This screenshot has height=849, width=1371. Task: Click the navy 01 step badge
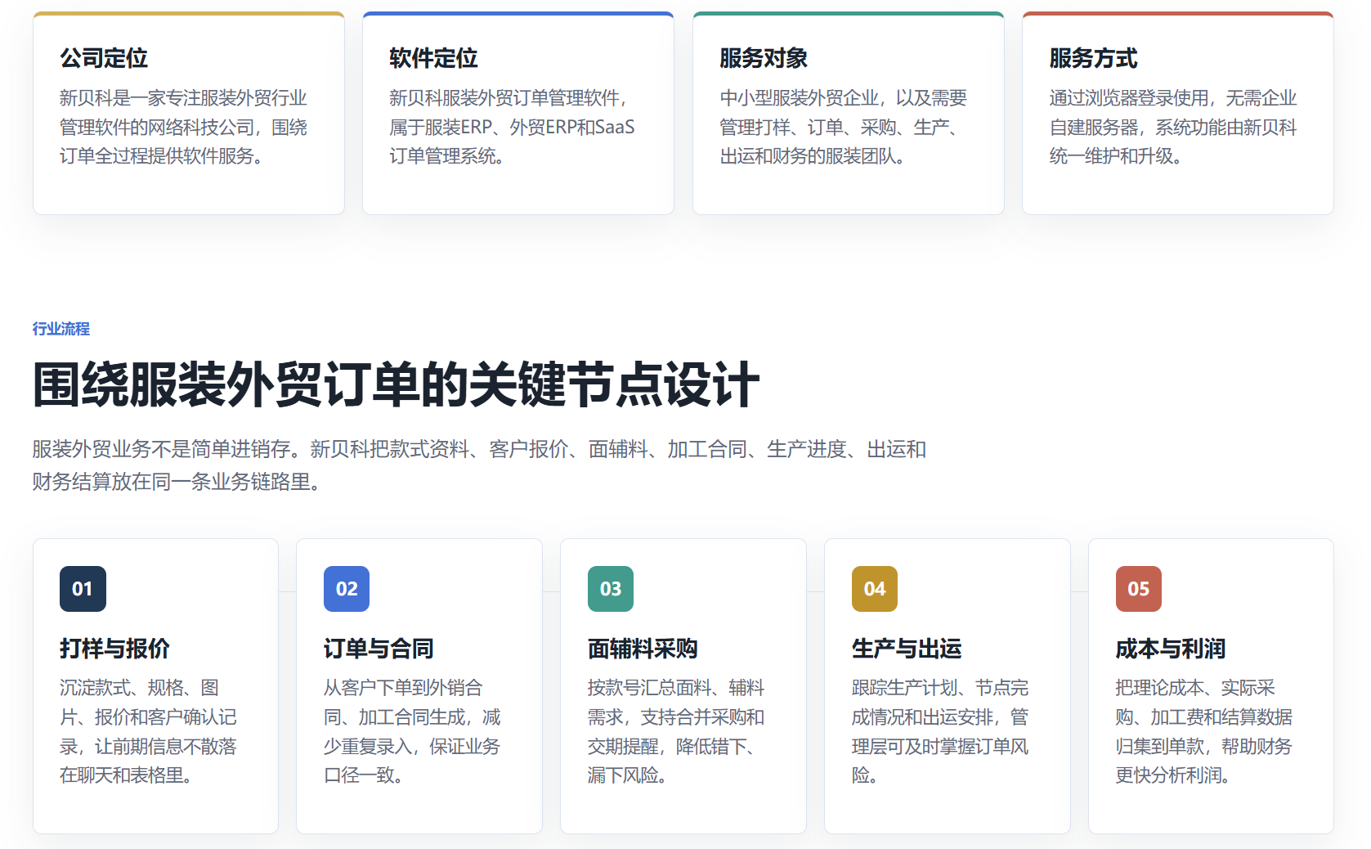tap(83, 589)
